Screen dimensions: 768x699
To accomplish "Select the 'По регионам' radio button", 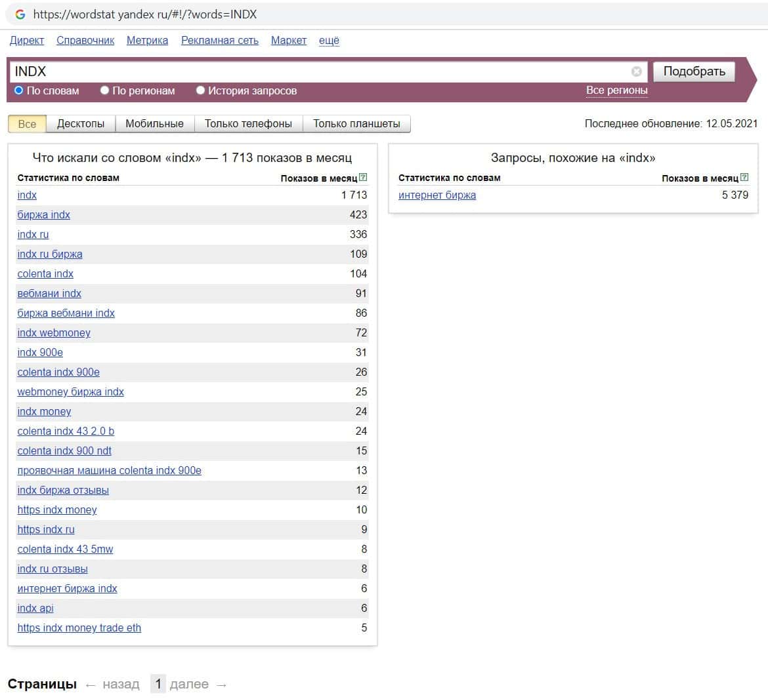I will tap(104, 90).
